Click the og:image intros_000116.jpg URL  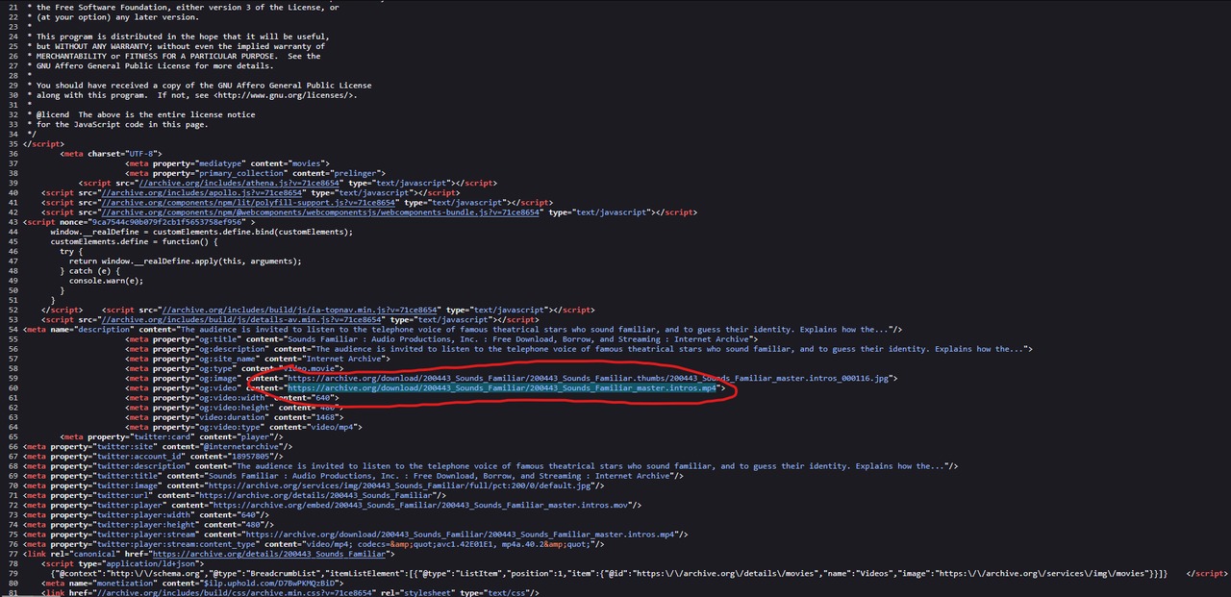coord(591,378)
